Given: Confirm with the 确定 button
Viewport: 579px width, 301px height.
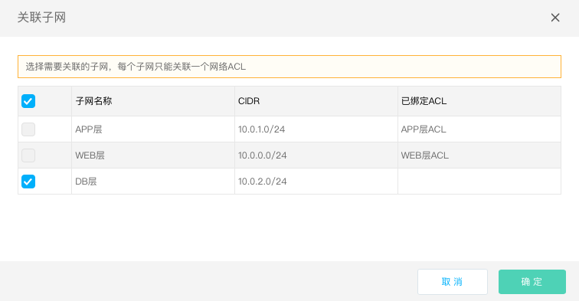Looking at the screenshot, I should (532, 282).
